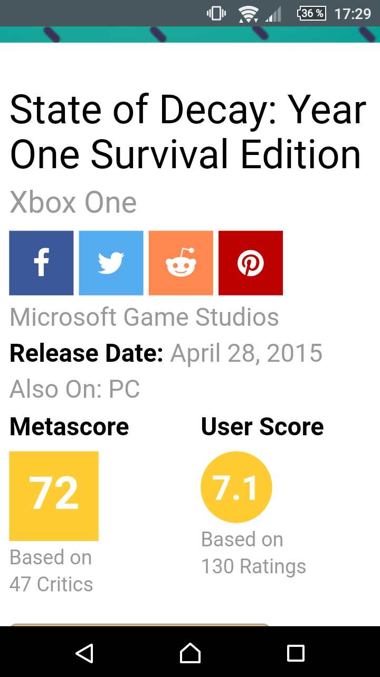The image size is (380, 677).
Task: Pin this page on Pinterest
Action: [x=250, y=263]
